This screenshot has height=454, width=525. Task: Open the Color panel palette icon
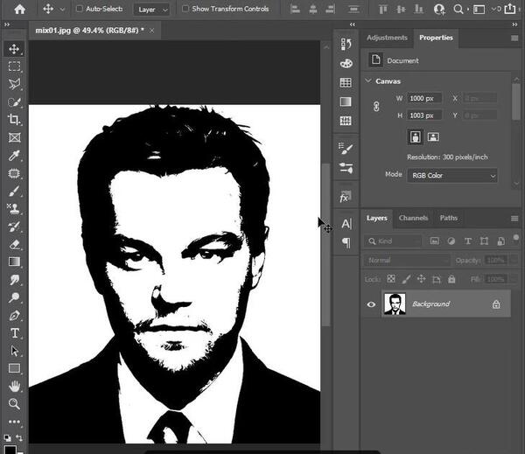[346, 63]
